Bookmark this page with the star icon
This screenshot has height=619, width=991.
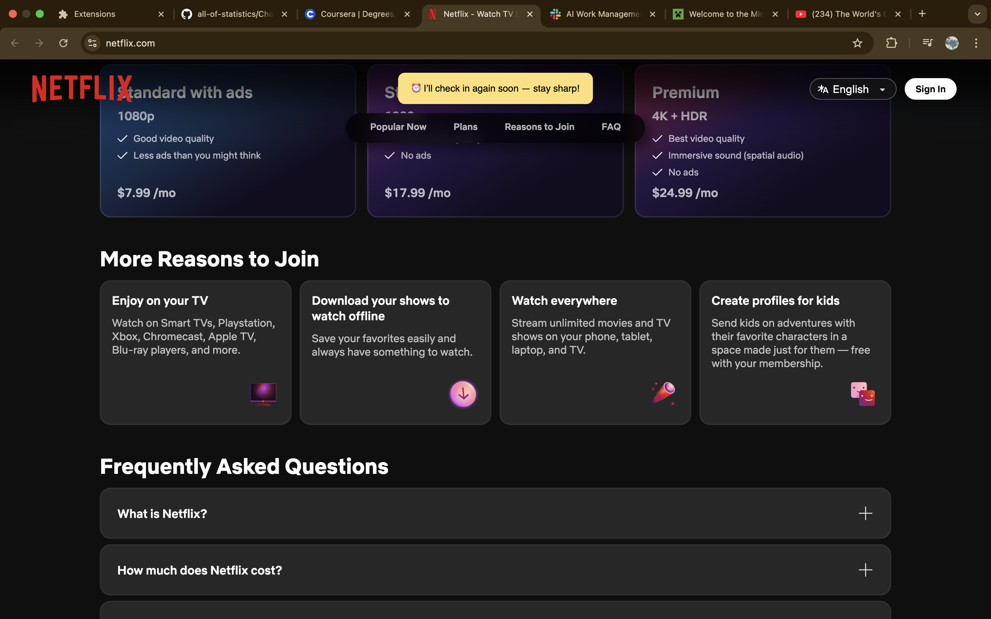pyautogui.click(x=857, y=43)
